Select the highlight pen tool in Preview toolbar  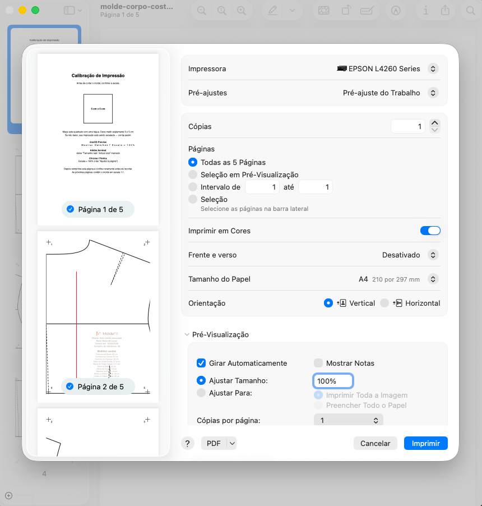point(273,11)
